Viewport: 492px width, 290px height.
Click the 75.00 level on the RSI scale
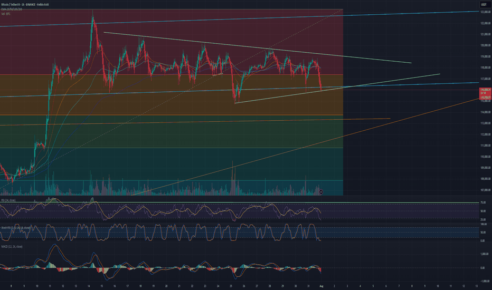[483, 202]
